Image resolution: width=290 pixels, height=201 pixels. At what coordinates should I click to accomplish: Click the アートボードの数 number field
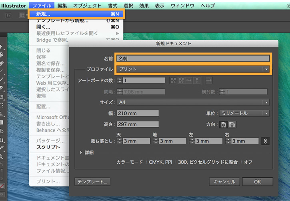click(144, 81)
